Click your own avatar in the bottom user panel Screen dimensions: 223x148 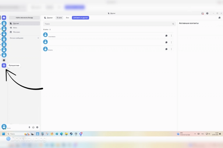click(x=4, y=127)
